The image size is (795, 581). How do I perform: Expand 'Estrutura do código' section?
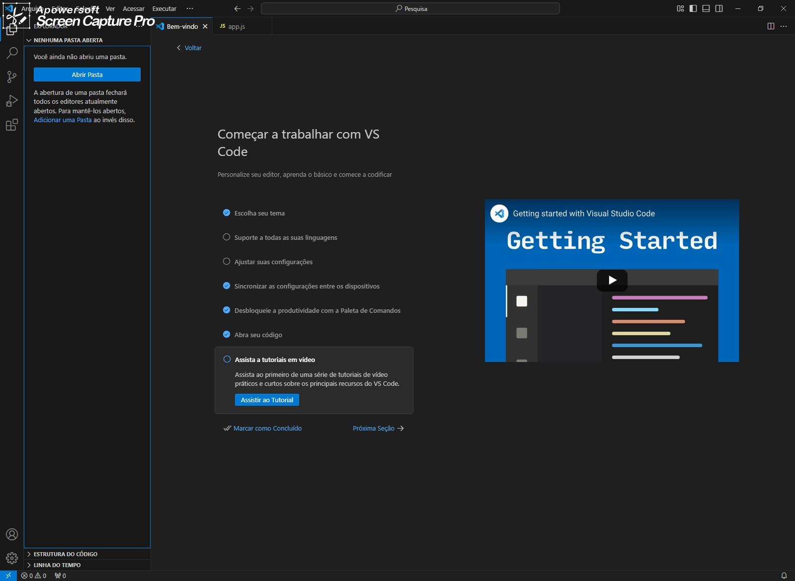[87, 554]
